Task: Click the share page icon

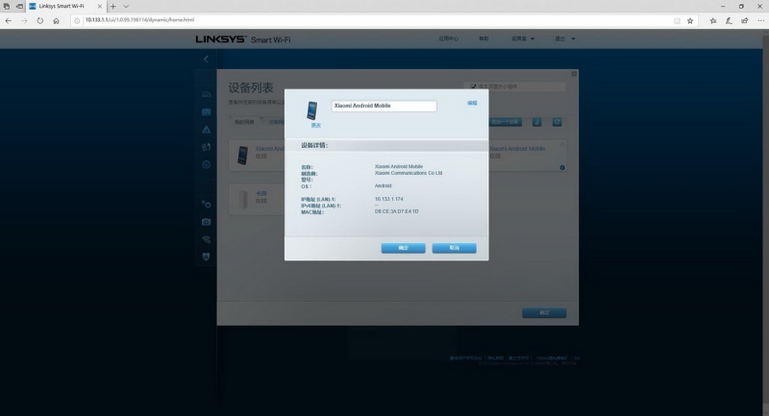Action: pyautogui.click(x=744, y=20)
